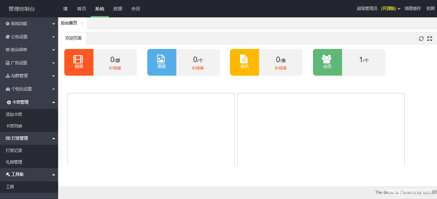Open the 会员 top navigation menu
This screenshot has width=437, height=199.
[x=136, y=9]
